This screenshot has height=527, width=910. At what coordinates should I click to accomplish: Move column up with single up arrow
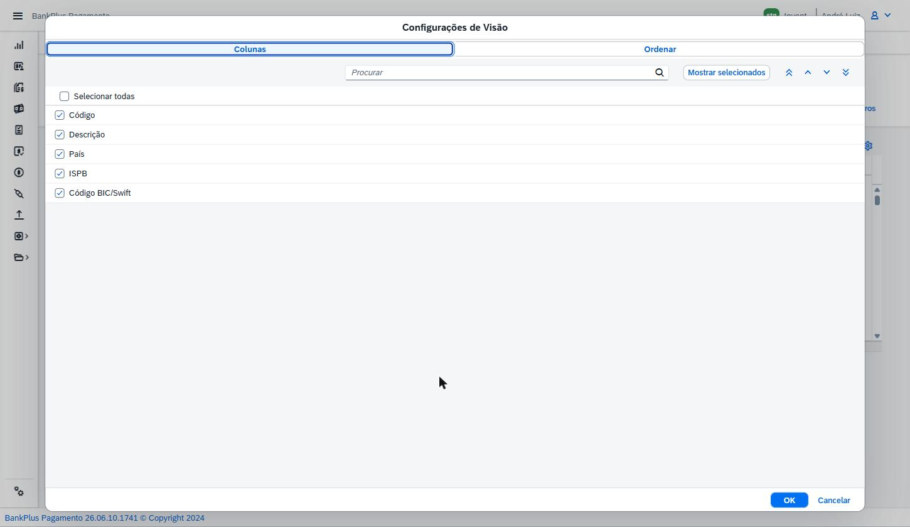(808, 72)
